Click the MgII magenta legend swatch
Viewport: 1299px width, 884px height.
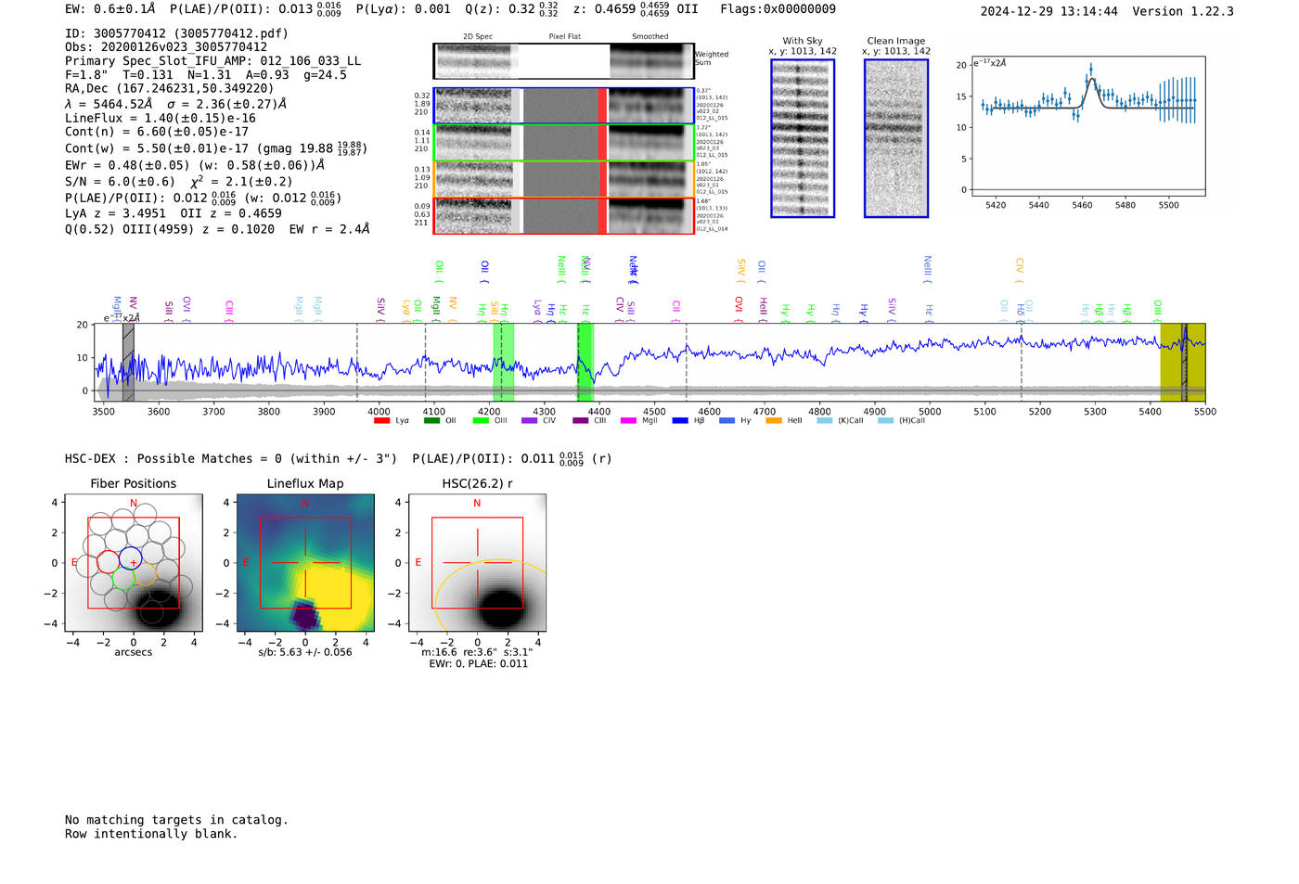point(628,421)
